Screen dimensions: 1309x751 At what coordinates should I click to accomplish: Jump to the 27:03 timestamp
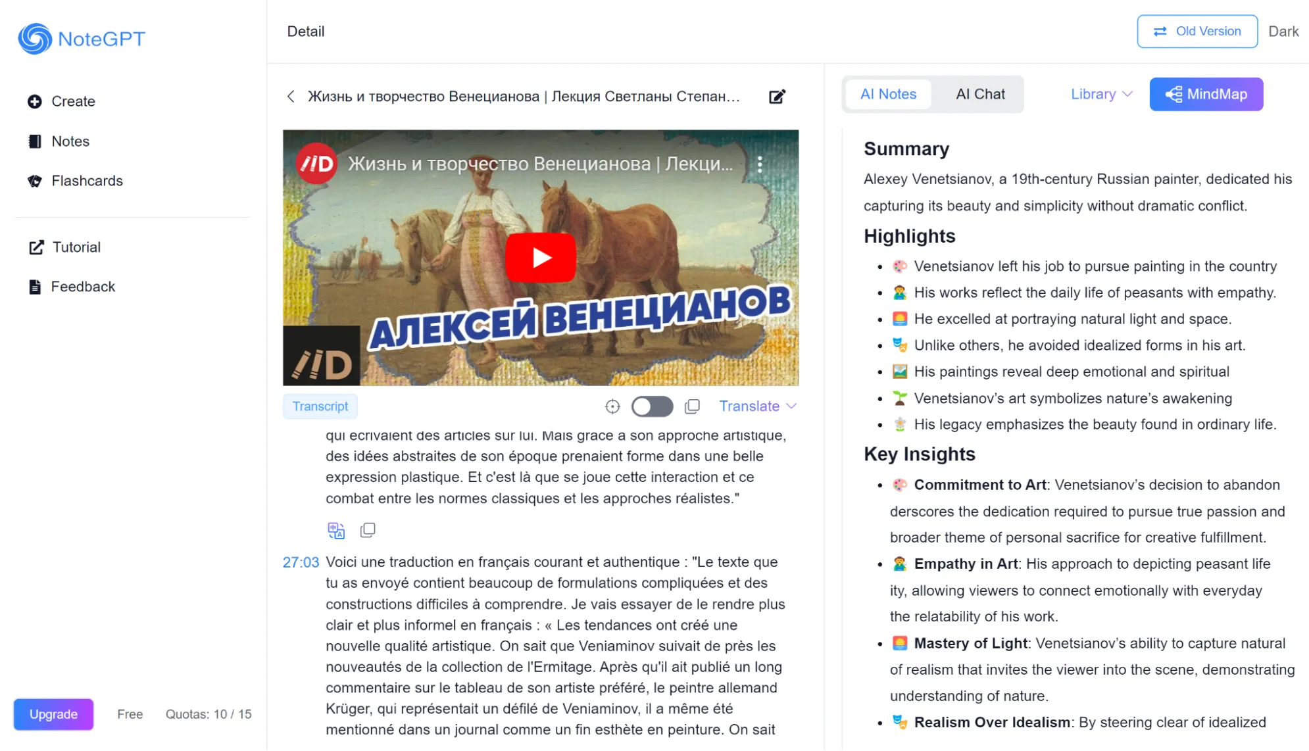(301, 562)
